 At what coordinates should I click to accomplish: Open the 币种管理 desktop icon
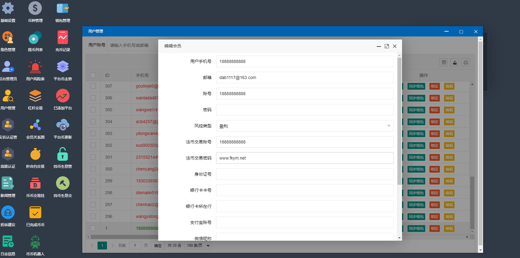click(x=35, y=9)
